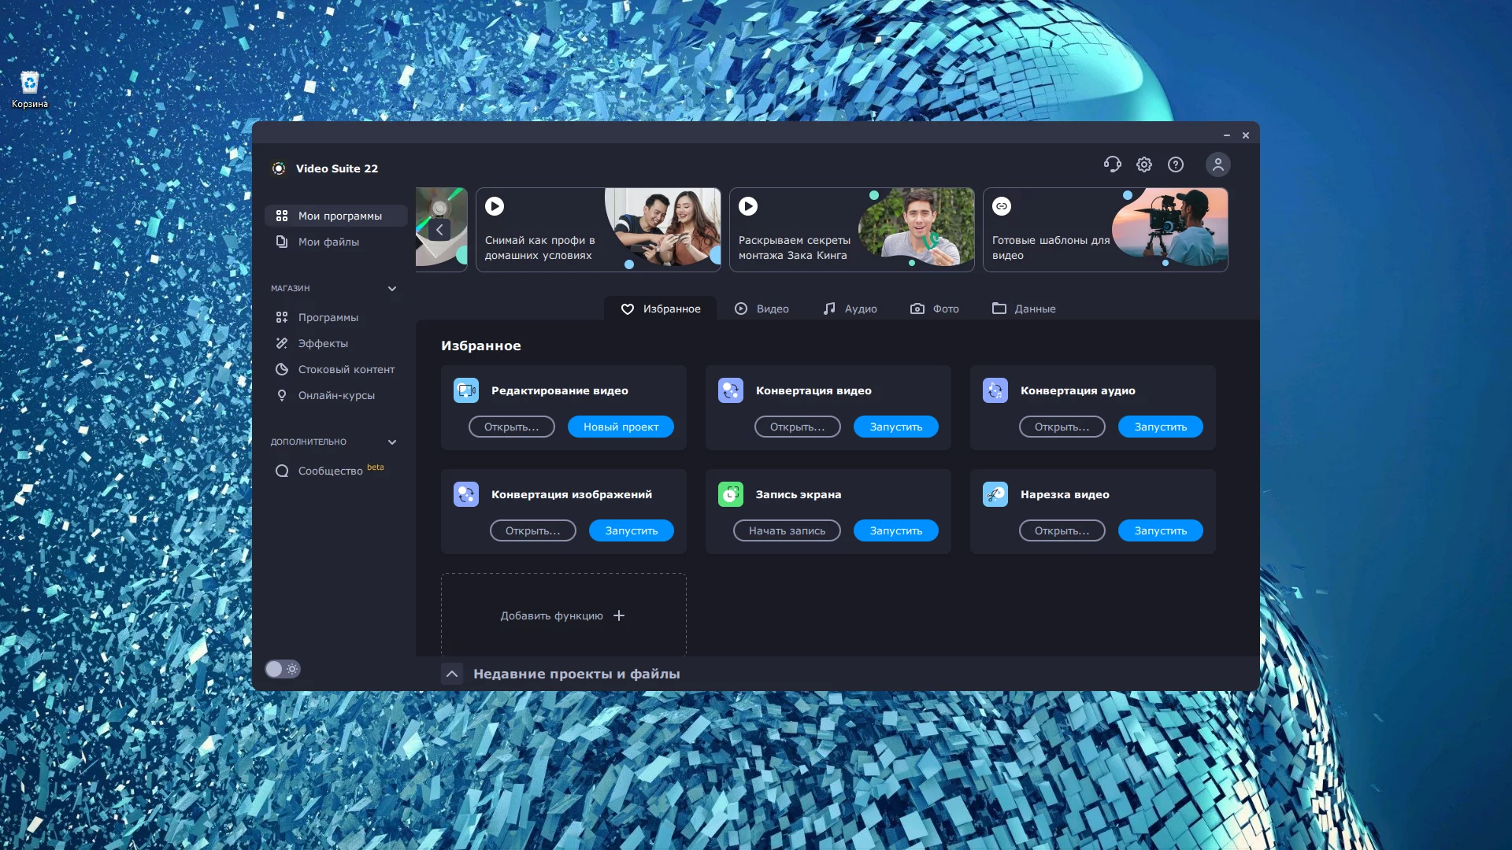Click the link icon on templates banner
This screenshot has height=850, width=1512.
[1002, 206]
